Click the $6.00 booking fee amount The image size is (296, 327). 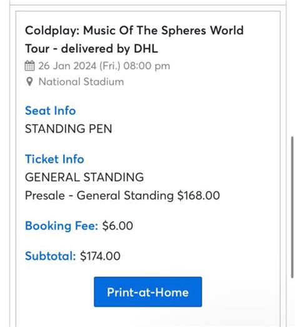(117, 226)
